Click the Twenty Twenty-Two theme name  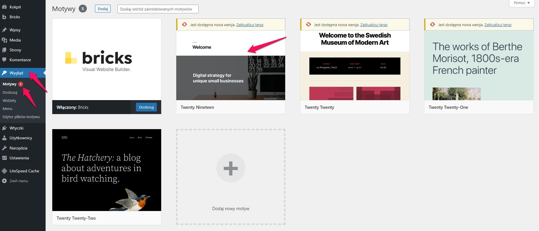point(76,218)
